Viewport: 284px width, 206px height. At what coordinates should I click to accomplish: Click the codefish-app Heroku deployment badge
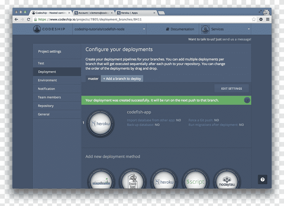click(x=101, y=124)
